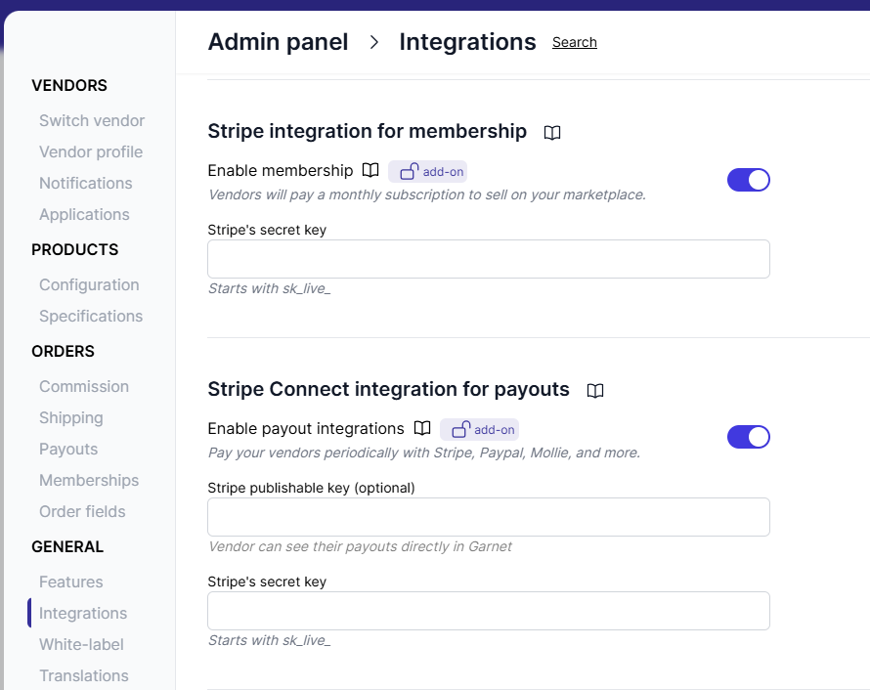
Task: Click the add-on badge beside Enable payout integrations
Action: coord(479,429)
